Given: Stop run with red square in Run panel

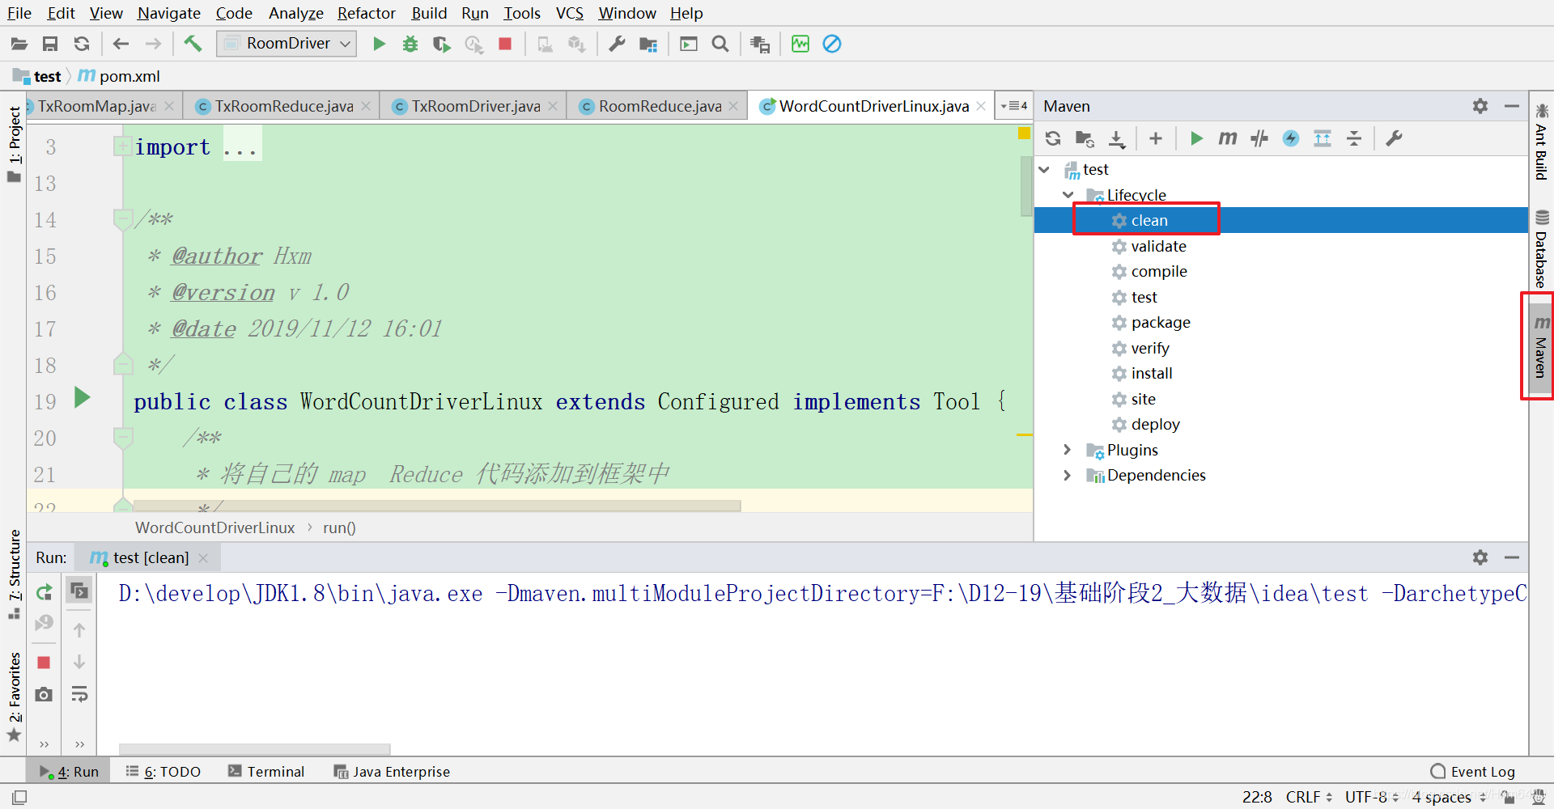Looking at the screenshot, I should pyautogui.click(x=45, y=663).
